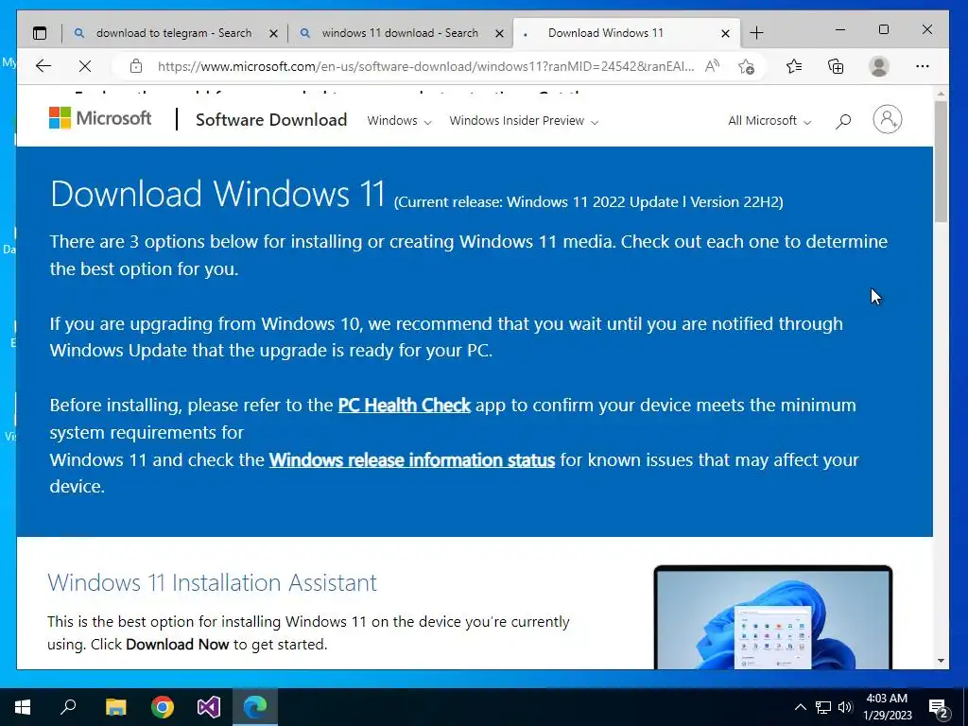Select Microsoft Edge in taskbar

pyautogui.click(x=255, y=707)
